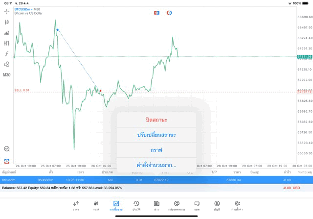Open the M30 timeframe selector
This screenshot has width=313, height=219.
coord(7,75)
